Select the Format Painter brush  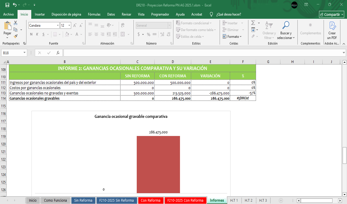(x=15, y=36)
